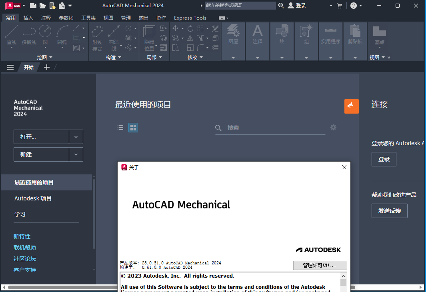
Task: Expand the 块 (Block) panel
Action: click(282, 58)
